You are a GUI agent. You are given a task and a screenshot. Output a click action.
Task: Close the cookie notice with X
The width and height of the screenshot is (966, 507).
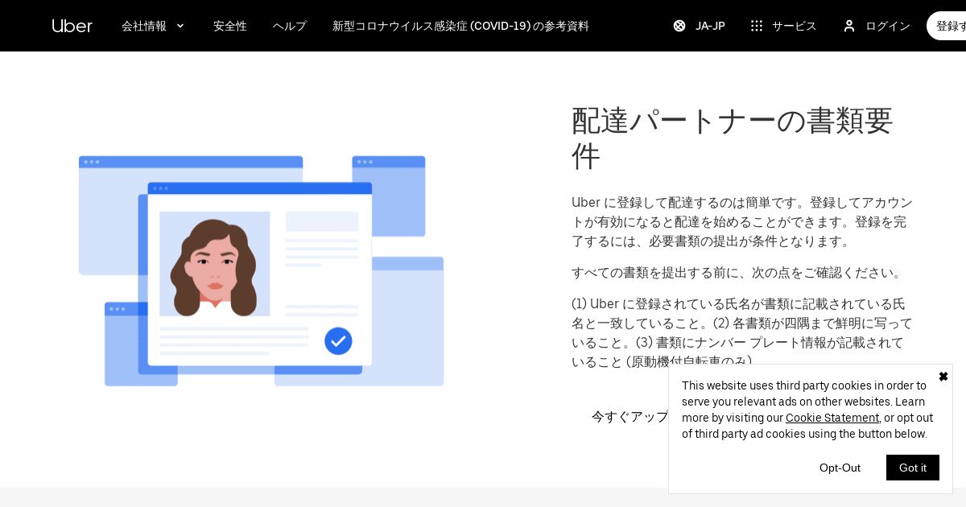pos(943,377)
